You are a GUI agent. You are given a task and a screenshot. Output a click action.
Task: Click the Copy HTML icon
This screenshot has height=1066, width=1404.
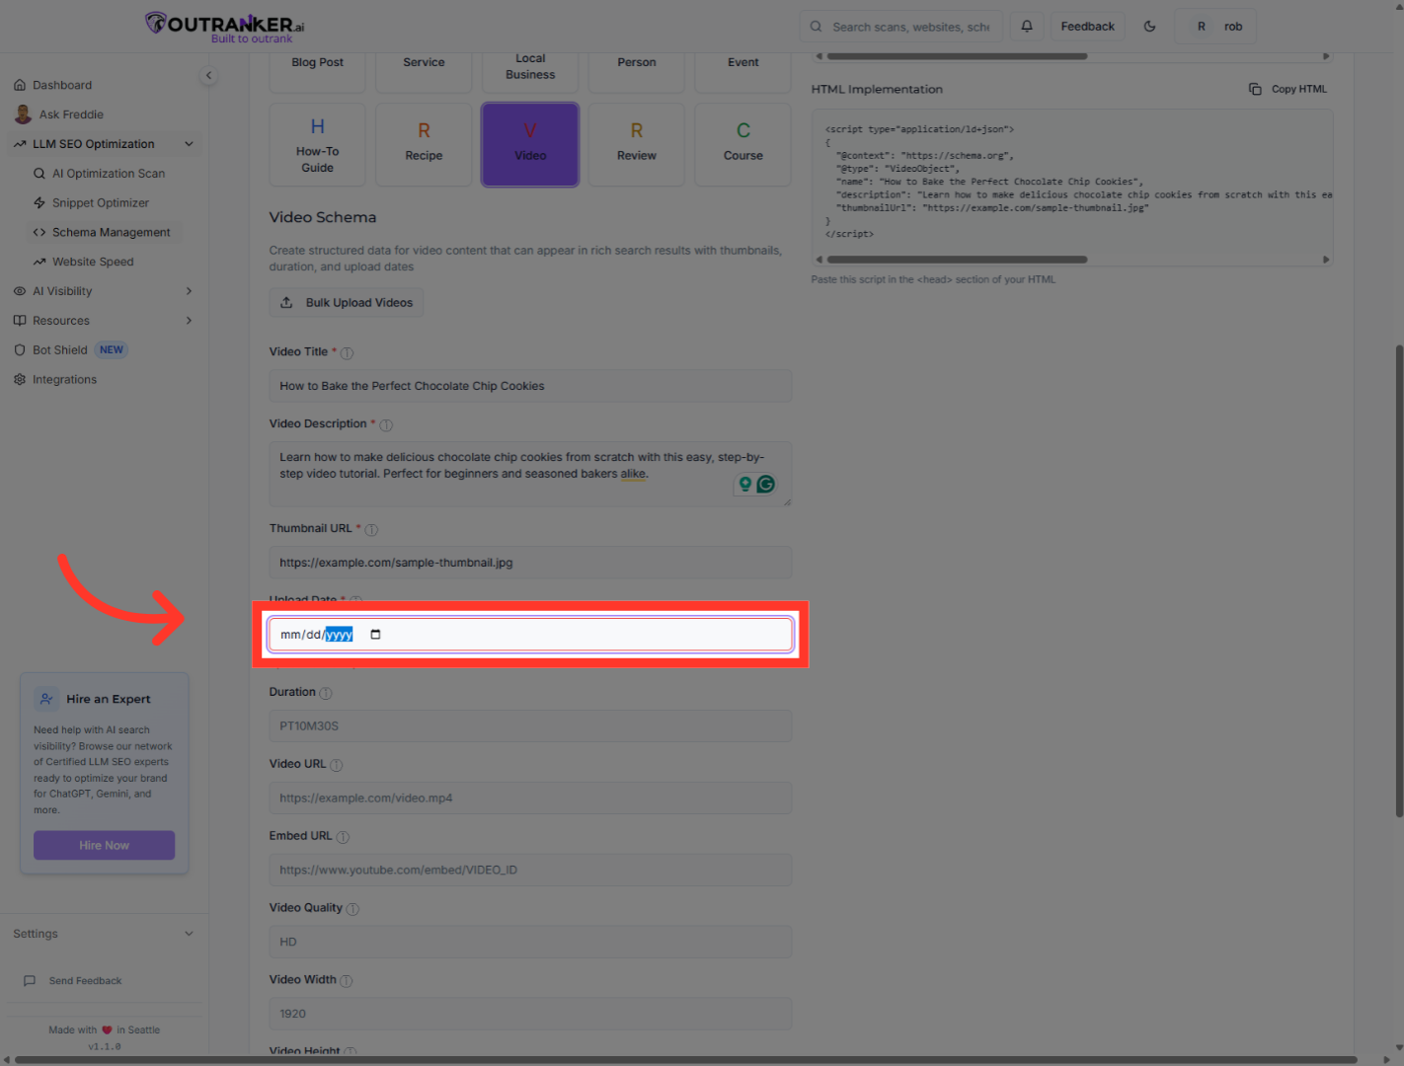[1254, 88]
